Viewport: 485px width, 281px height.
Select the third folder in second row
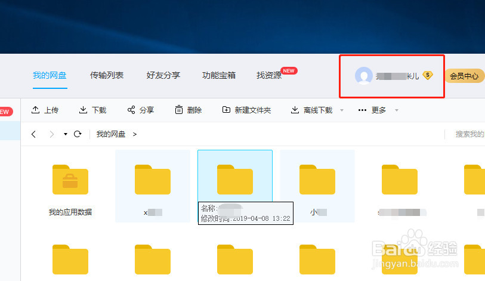pyautogui.click(x=235, y=260)
